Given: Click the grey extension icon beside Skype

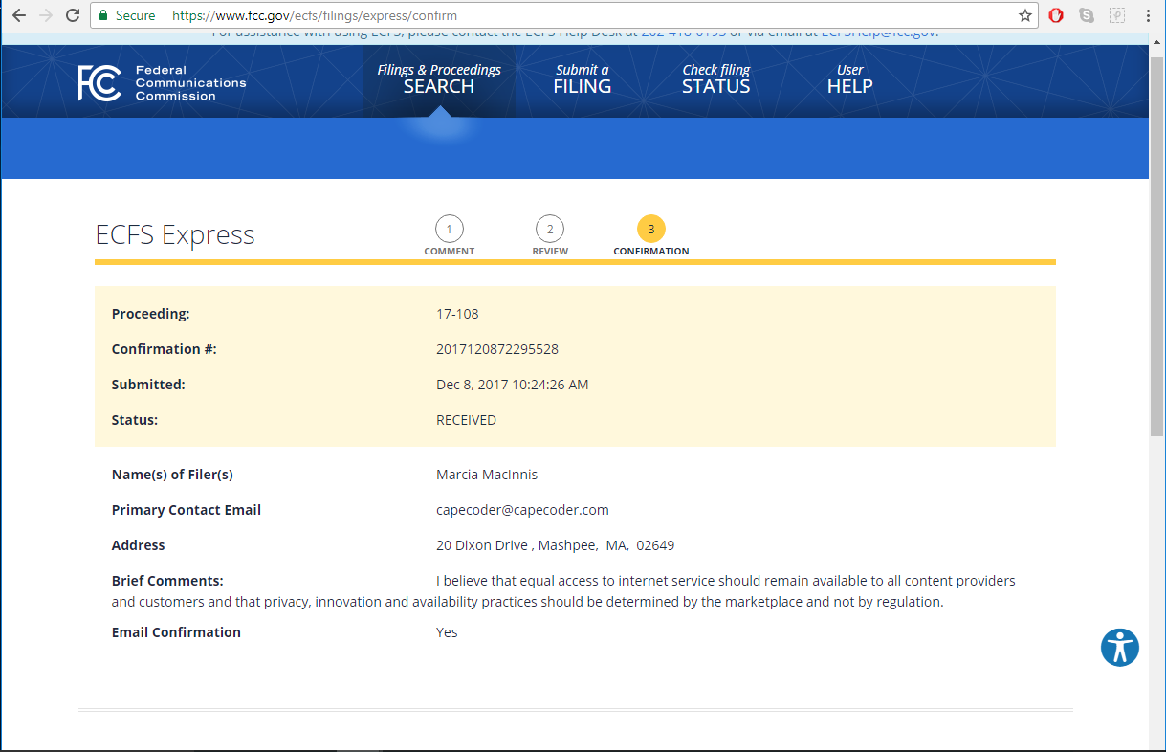Looking at the screenshot, I should click(x=1116, y=15).
